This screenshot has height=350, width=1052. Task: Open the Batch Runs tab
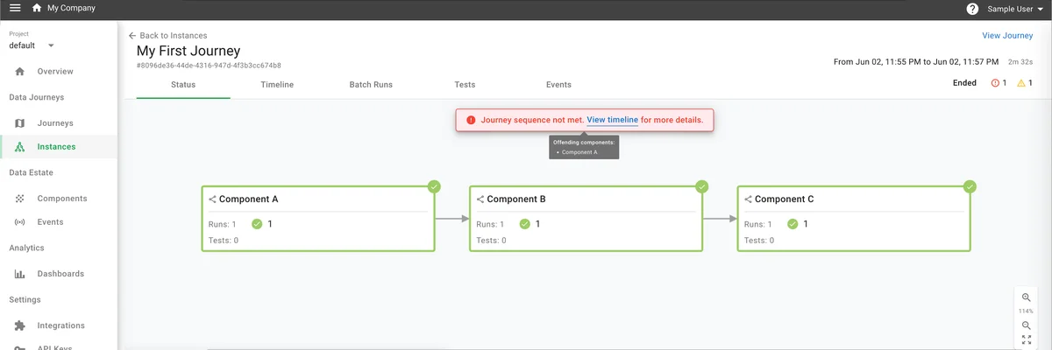371,85
